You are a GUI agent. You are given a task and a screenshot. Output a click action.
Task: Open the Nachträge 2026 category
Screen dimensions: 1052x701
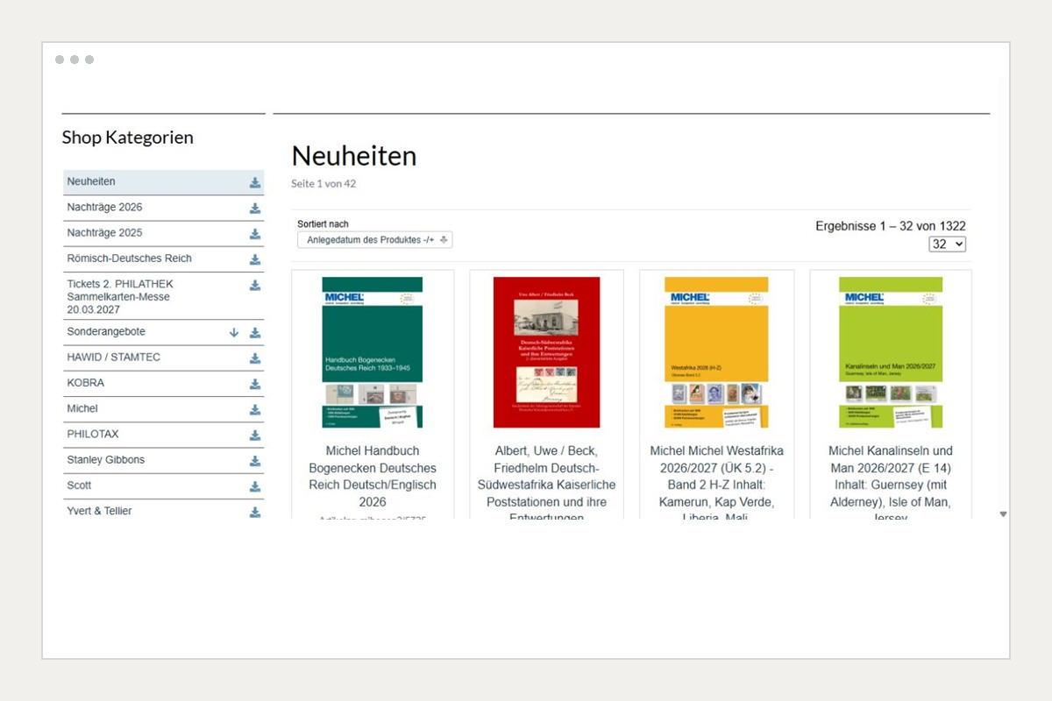[104, 207]
